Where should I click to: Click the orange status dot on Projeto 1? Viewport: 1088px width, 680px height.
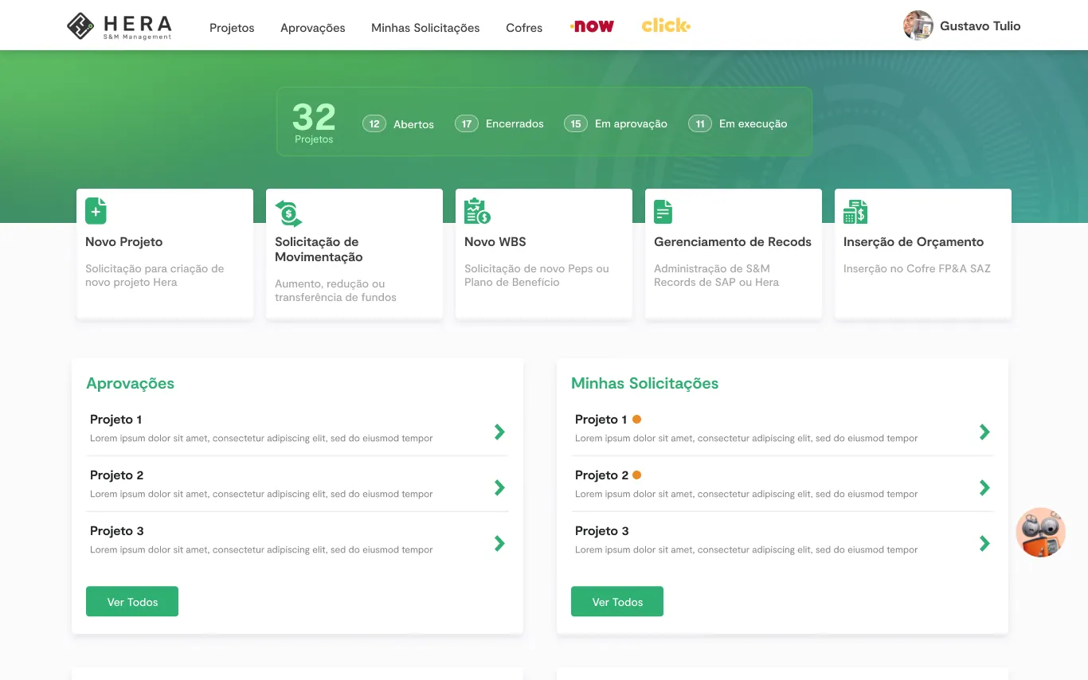point(636,420)
